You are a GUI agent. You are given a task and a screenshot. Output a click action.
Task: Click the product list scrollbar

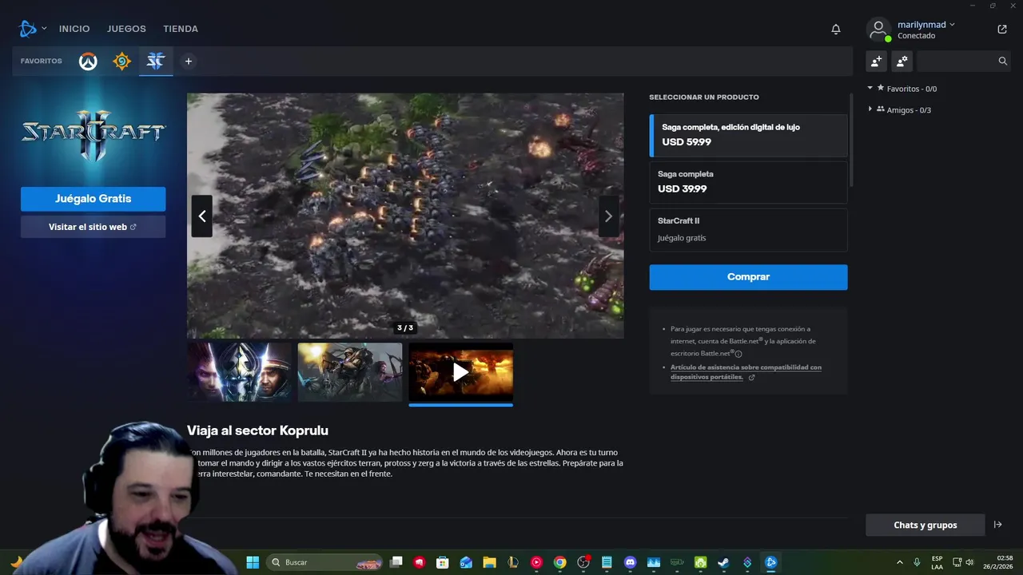[x=851, y=140]
